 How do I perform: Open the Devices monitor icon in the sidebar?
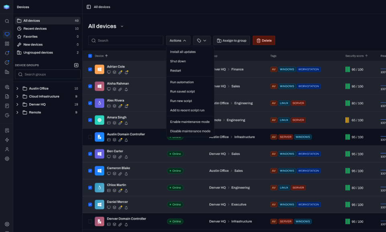point(7,34)
